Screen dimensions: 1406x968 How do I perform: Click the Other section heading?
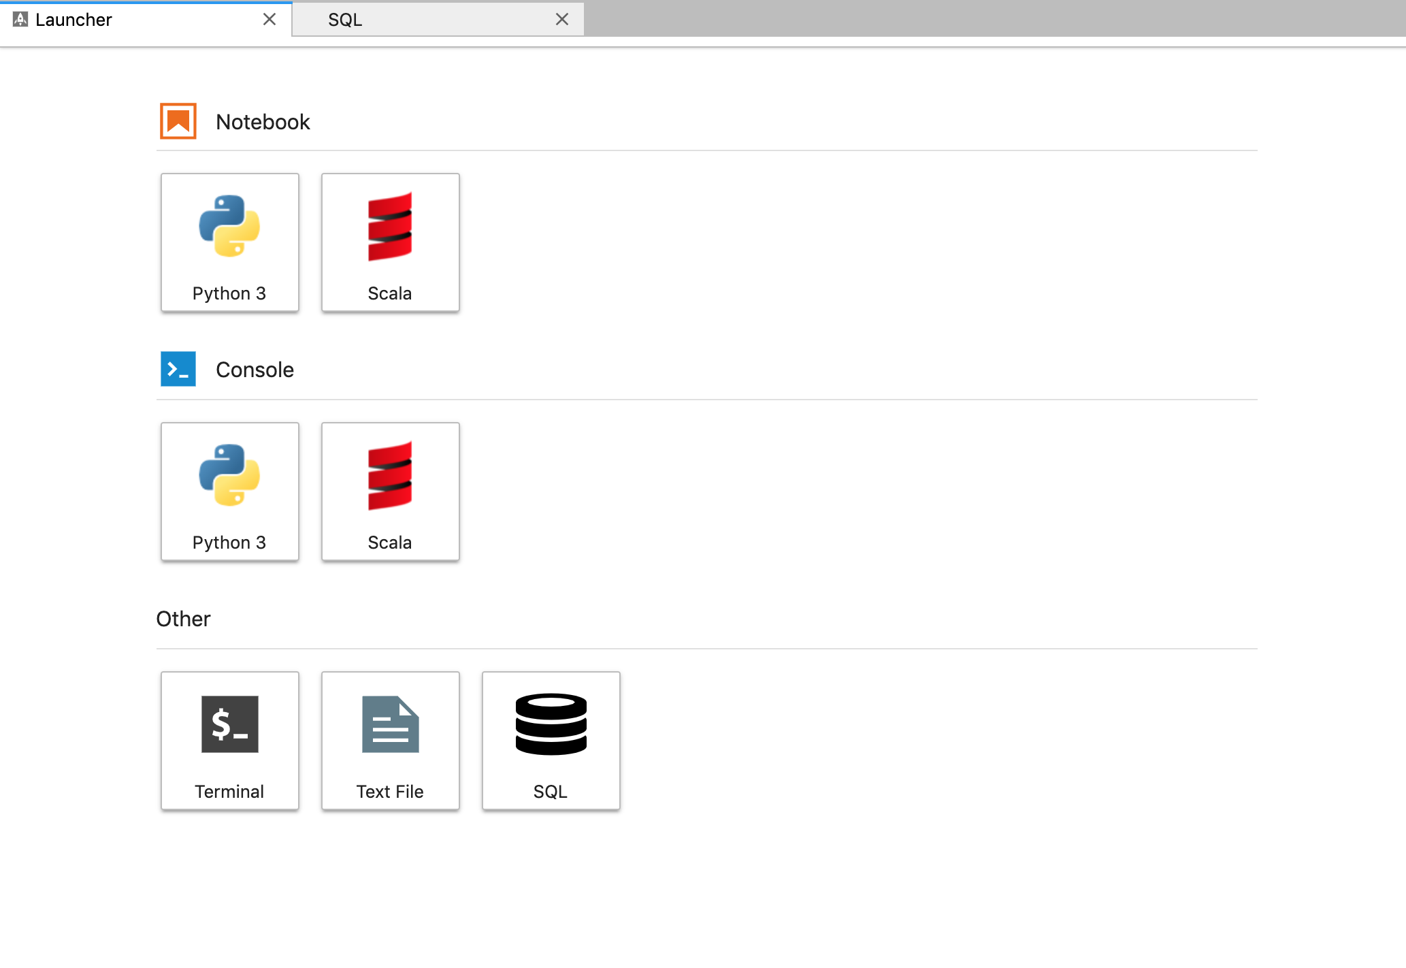[x=183, y=619]
